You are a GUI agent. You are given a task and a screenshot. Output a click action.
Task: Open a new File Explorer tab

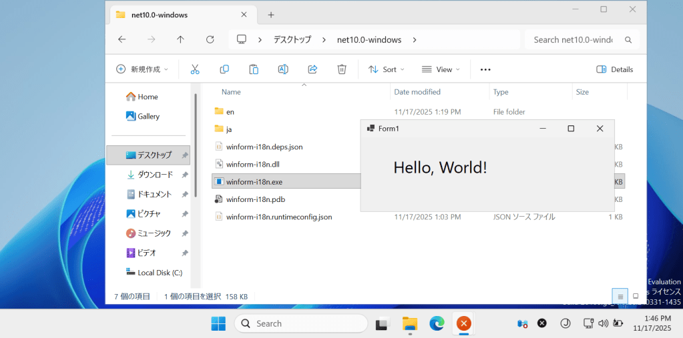tap(271, 15)
